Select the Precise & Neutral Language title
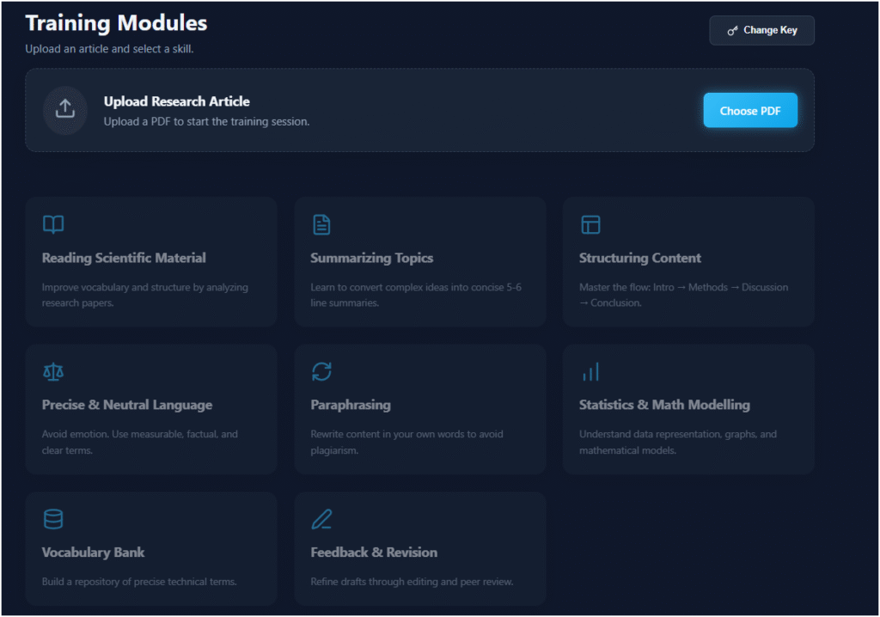Screen dimensions: 880x617 pyautogui.click(x=127, y=405)
